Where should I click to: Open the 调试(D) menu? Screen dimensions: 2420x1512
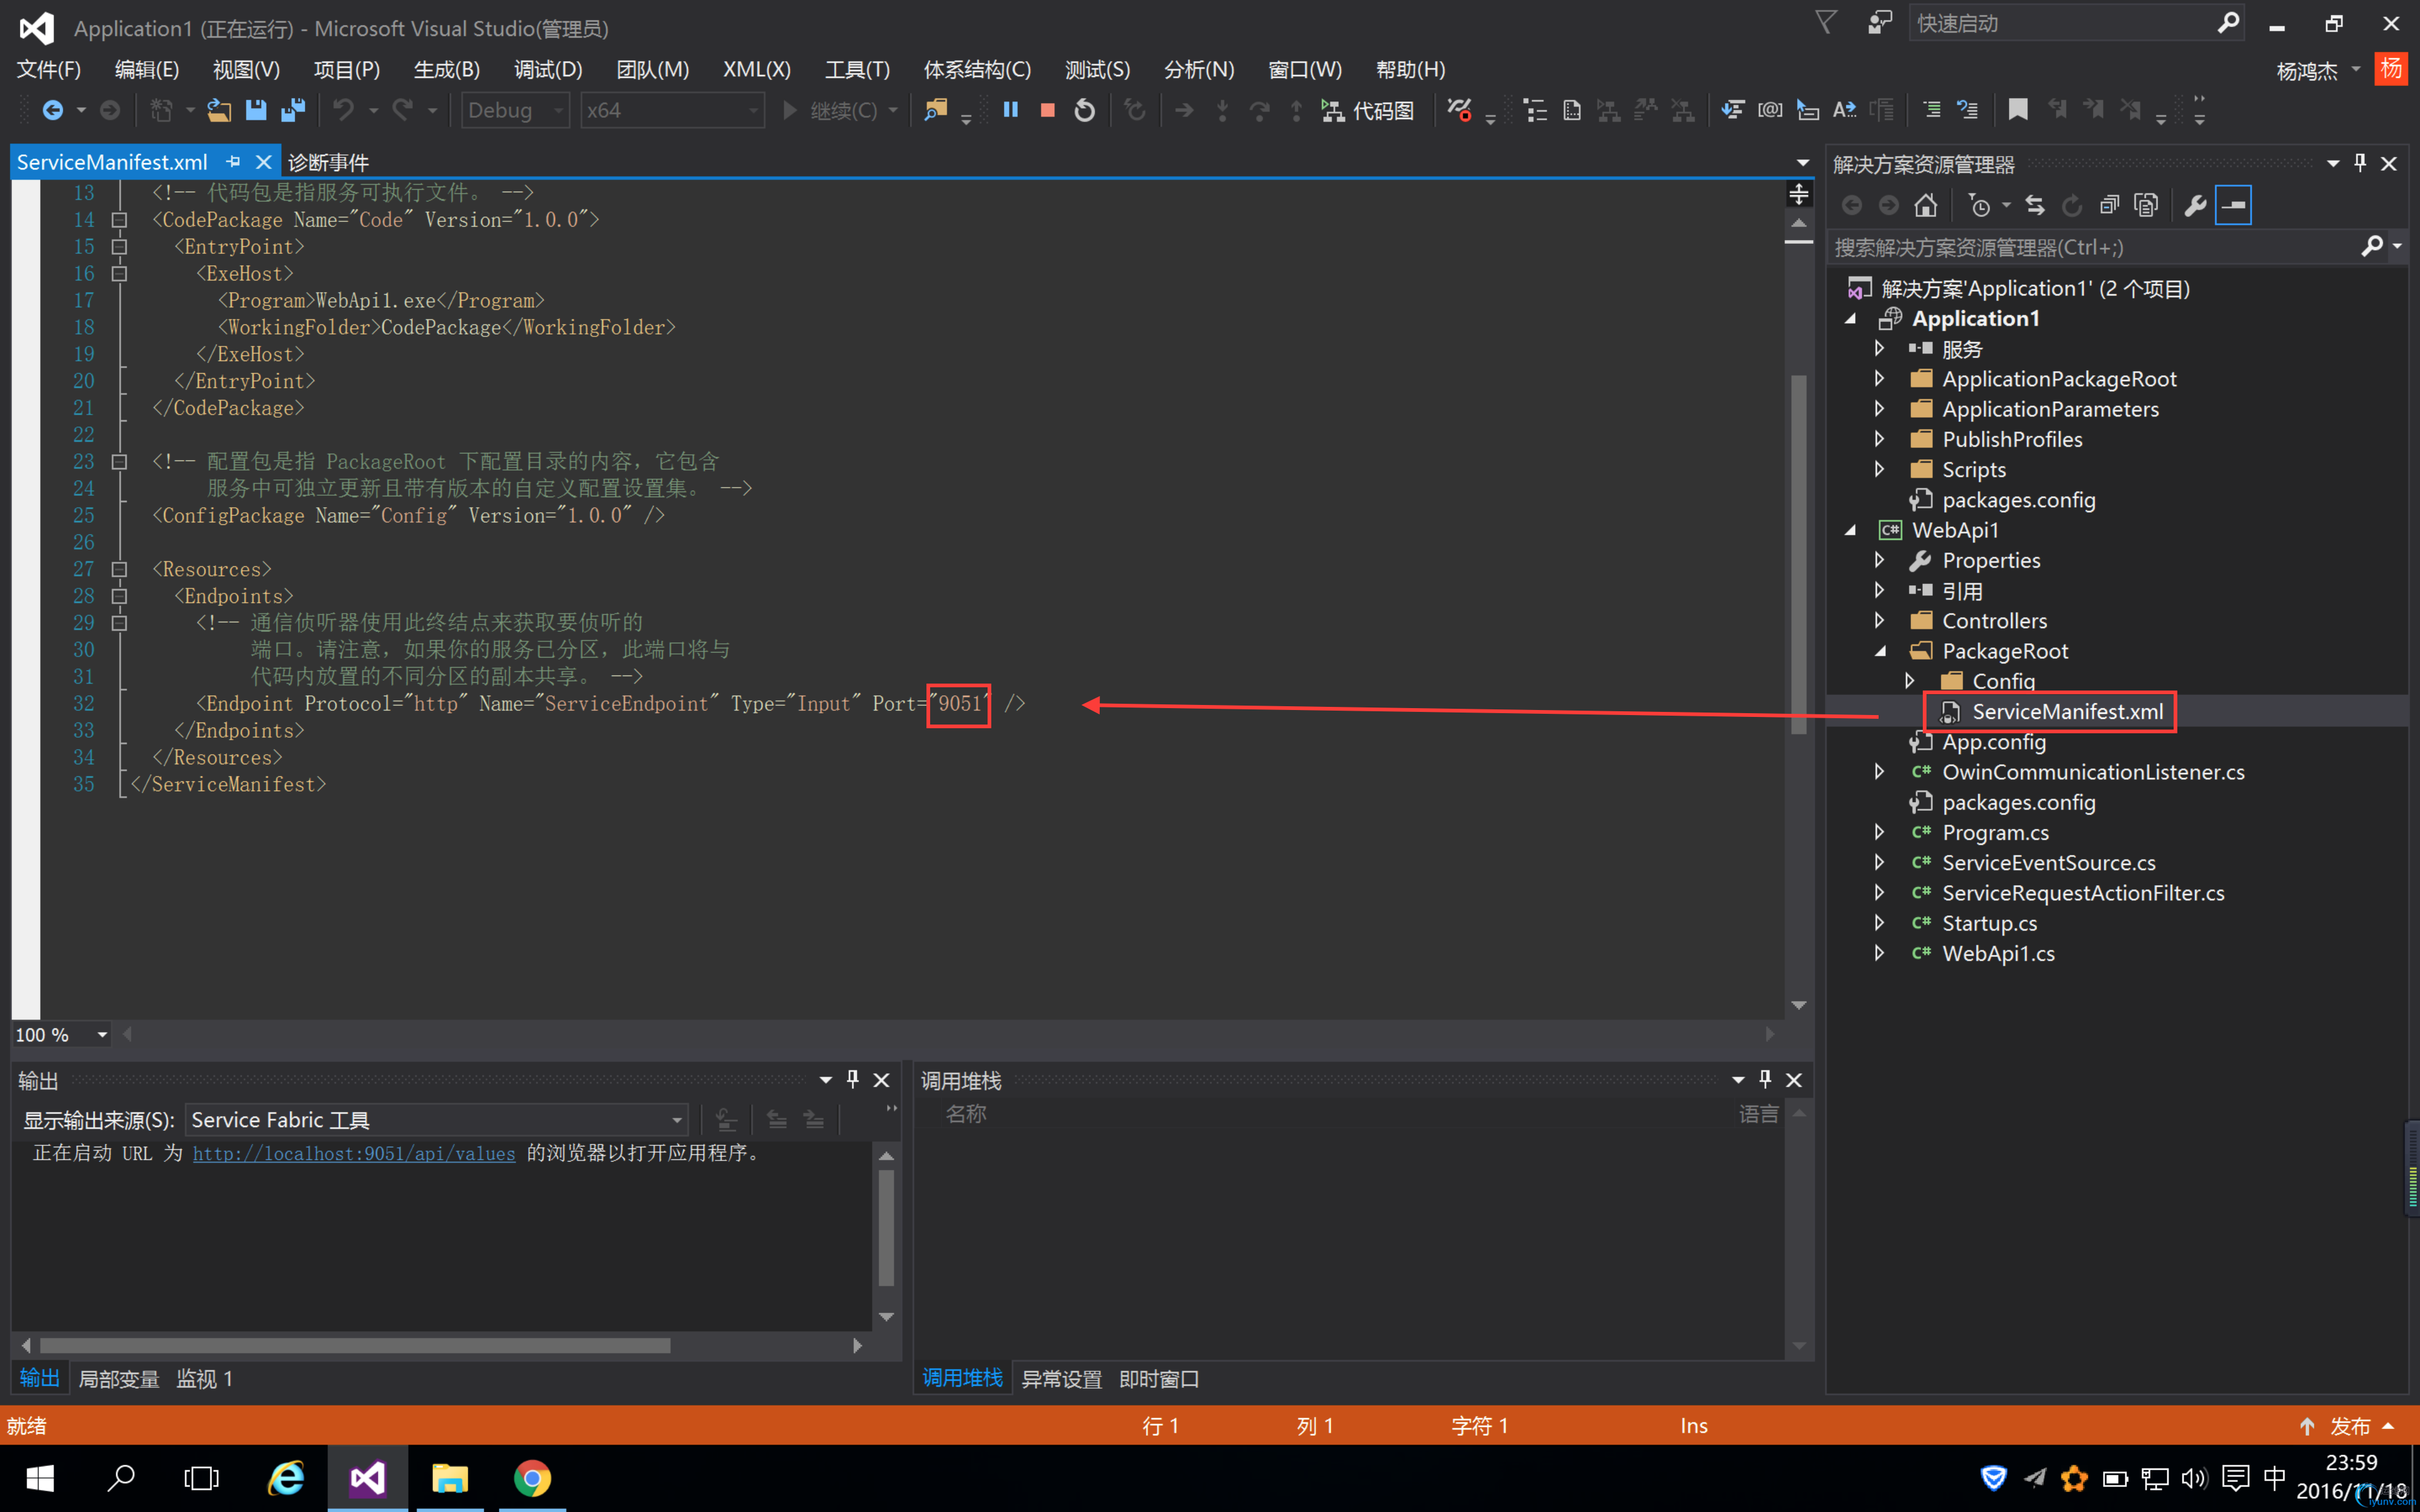(548, 69)
